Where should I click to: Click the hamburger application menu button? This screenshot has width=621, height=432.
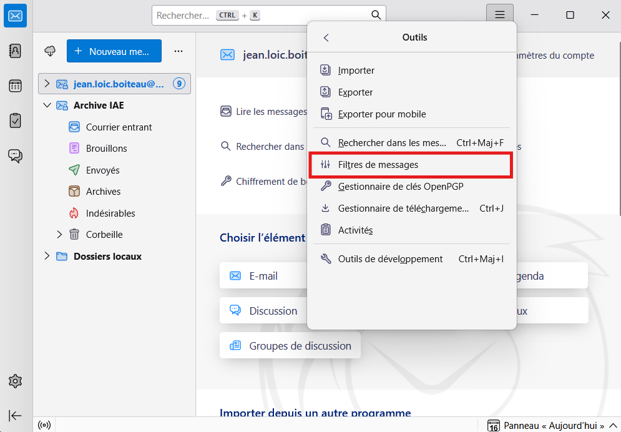pyautogui.click(x=499, y=15)
